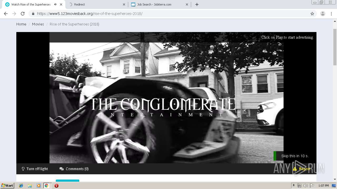This screenshot has width=337, height=189.
Task: Launch Internet Explorer from the taskbar
Action: (x=21, y=186)
